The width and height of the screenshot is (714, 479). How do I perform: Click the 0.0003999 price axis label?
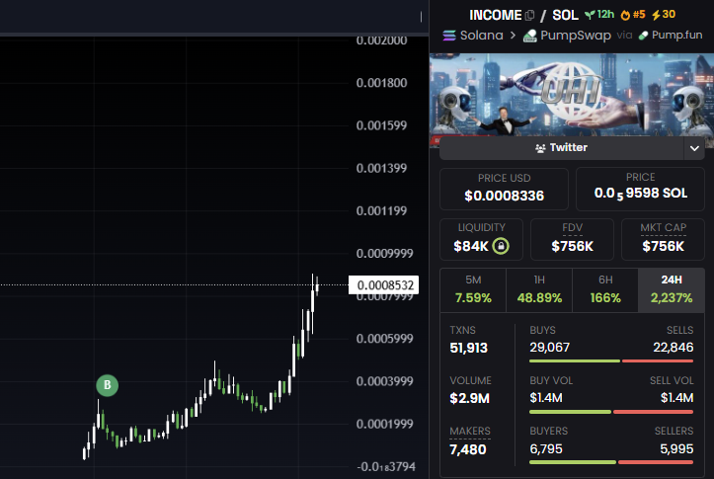(385, 381)
